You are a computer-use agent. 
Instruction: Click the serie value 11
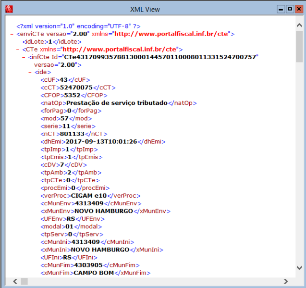(66, 126)
